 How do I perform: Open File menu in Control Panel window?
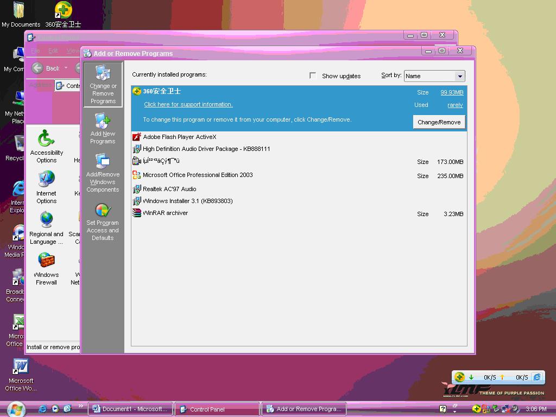click(x=35, y=50)
